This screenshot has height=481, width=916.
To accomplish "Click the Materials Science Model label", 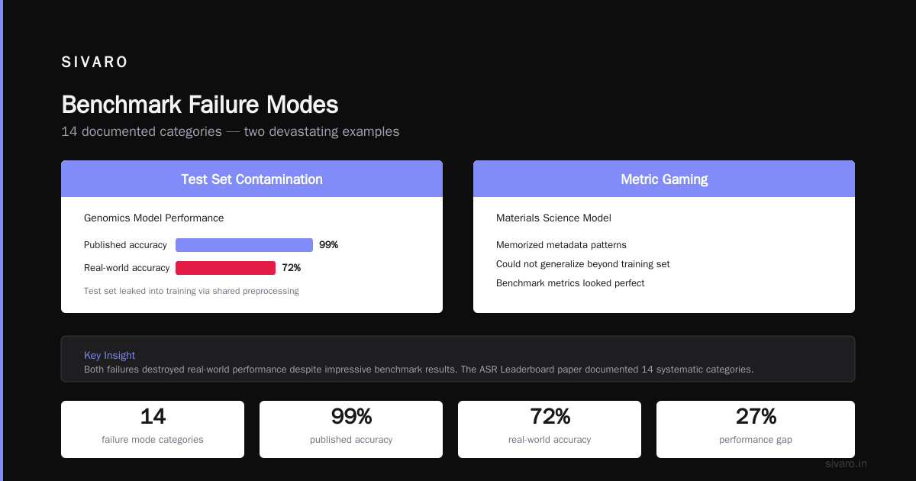I will [553, 218].
